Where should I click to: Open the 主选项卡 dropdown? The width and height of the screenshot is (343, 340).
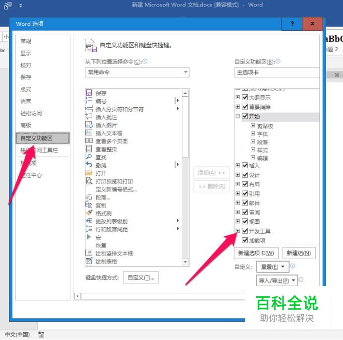(x=277, y=72)
